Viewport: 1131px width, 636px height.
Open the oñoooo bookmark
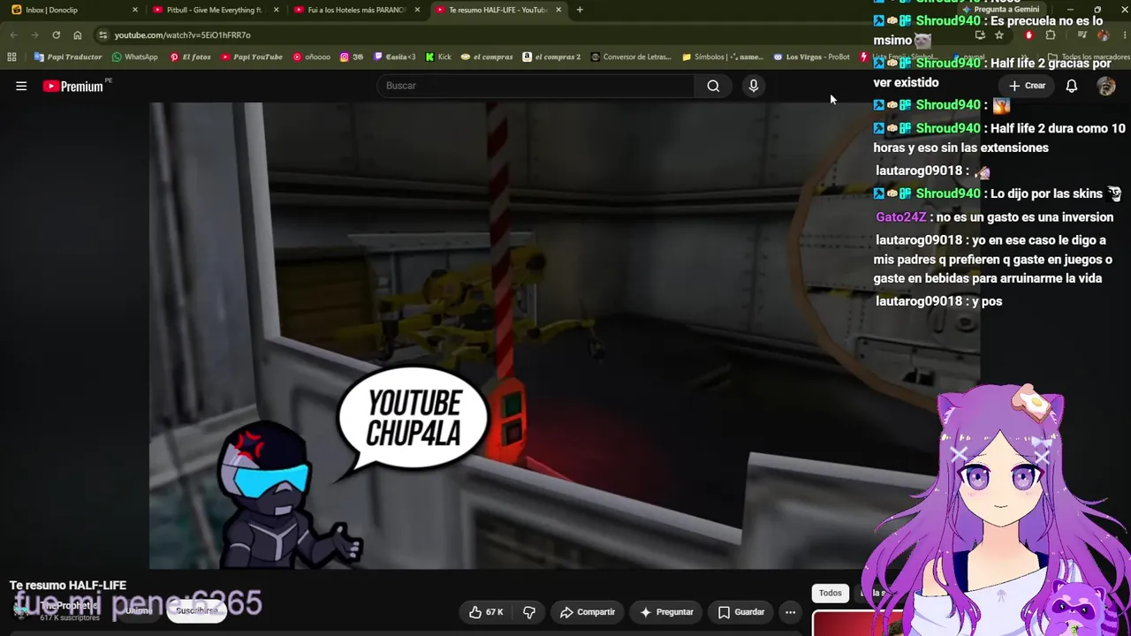coord(311,57)
